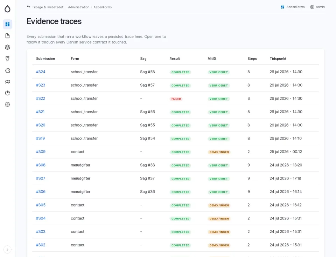Click the merudgifter form name in row #308

pyautogui.click(x=80, y=165)
